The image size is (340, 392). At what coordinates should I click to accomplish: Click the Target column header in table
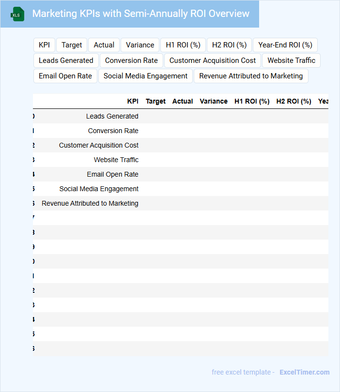[x=155, y=101]
